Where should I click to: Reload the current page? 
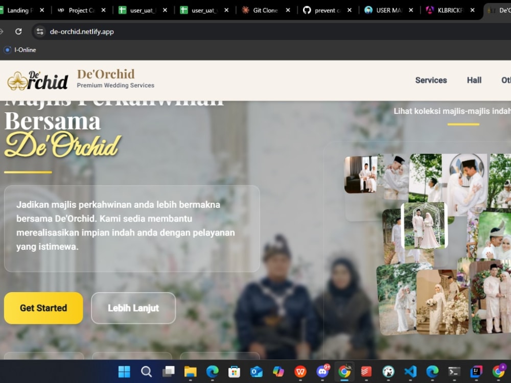coord(18,31)
